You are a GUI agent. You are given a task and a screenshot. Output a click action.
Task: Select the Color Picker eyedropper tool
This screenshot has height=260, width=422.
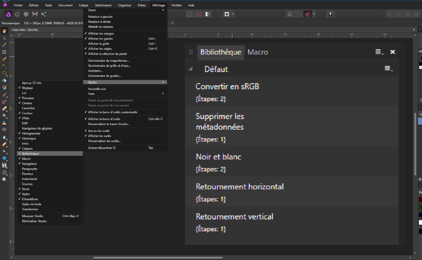(x=4, y=45)
